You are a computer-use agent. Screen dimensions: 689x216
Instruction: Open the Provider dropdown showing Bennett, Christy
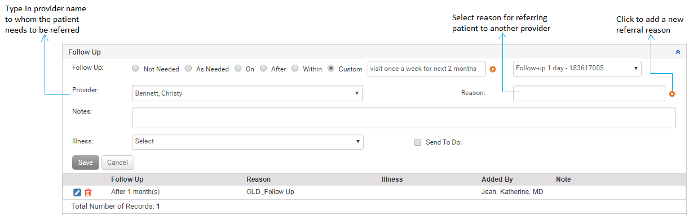coord(247,93)
